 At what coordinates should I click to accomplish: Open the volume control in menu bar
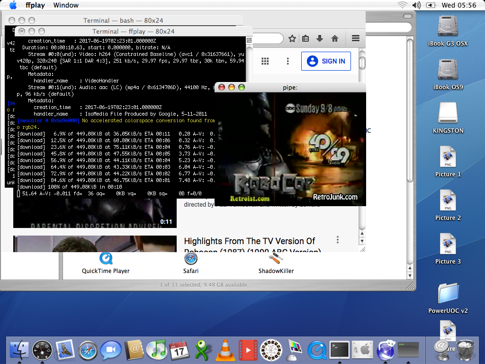coord(416,5)
